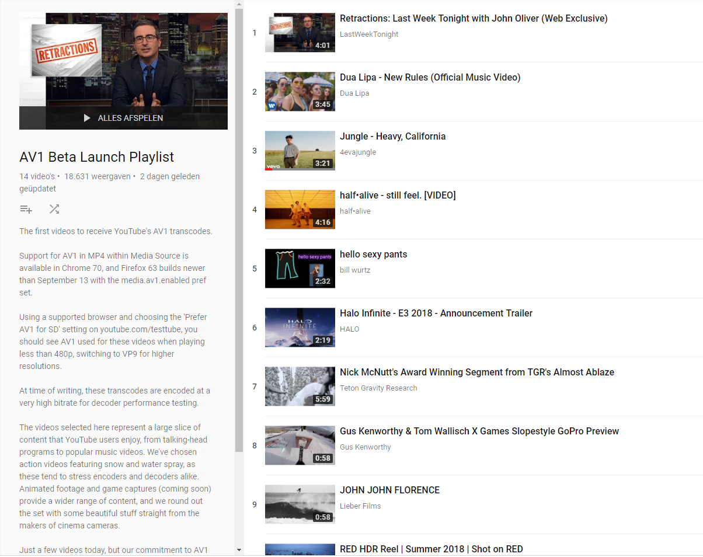This screenshot has width=703, height=557.
Task: Visit the Teton Gravity Research channel
Action: [x=378, y=388]
